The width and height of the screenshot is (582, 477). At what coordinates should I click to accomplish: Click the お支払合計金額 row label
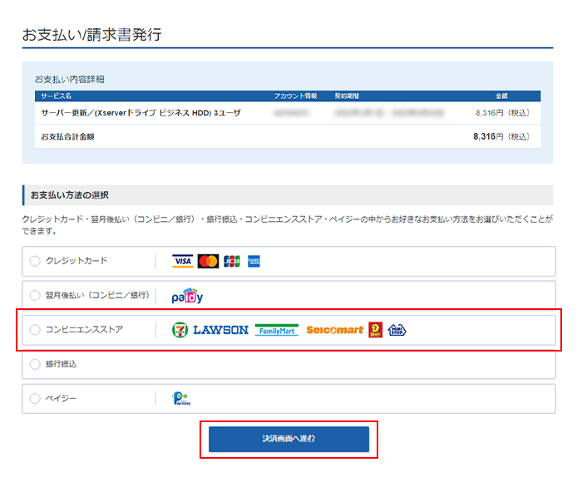click(x=67, y=137)
